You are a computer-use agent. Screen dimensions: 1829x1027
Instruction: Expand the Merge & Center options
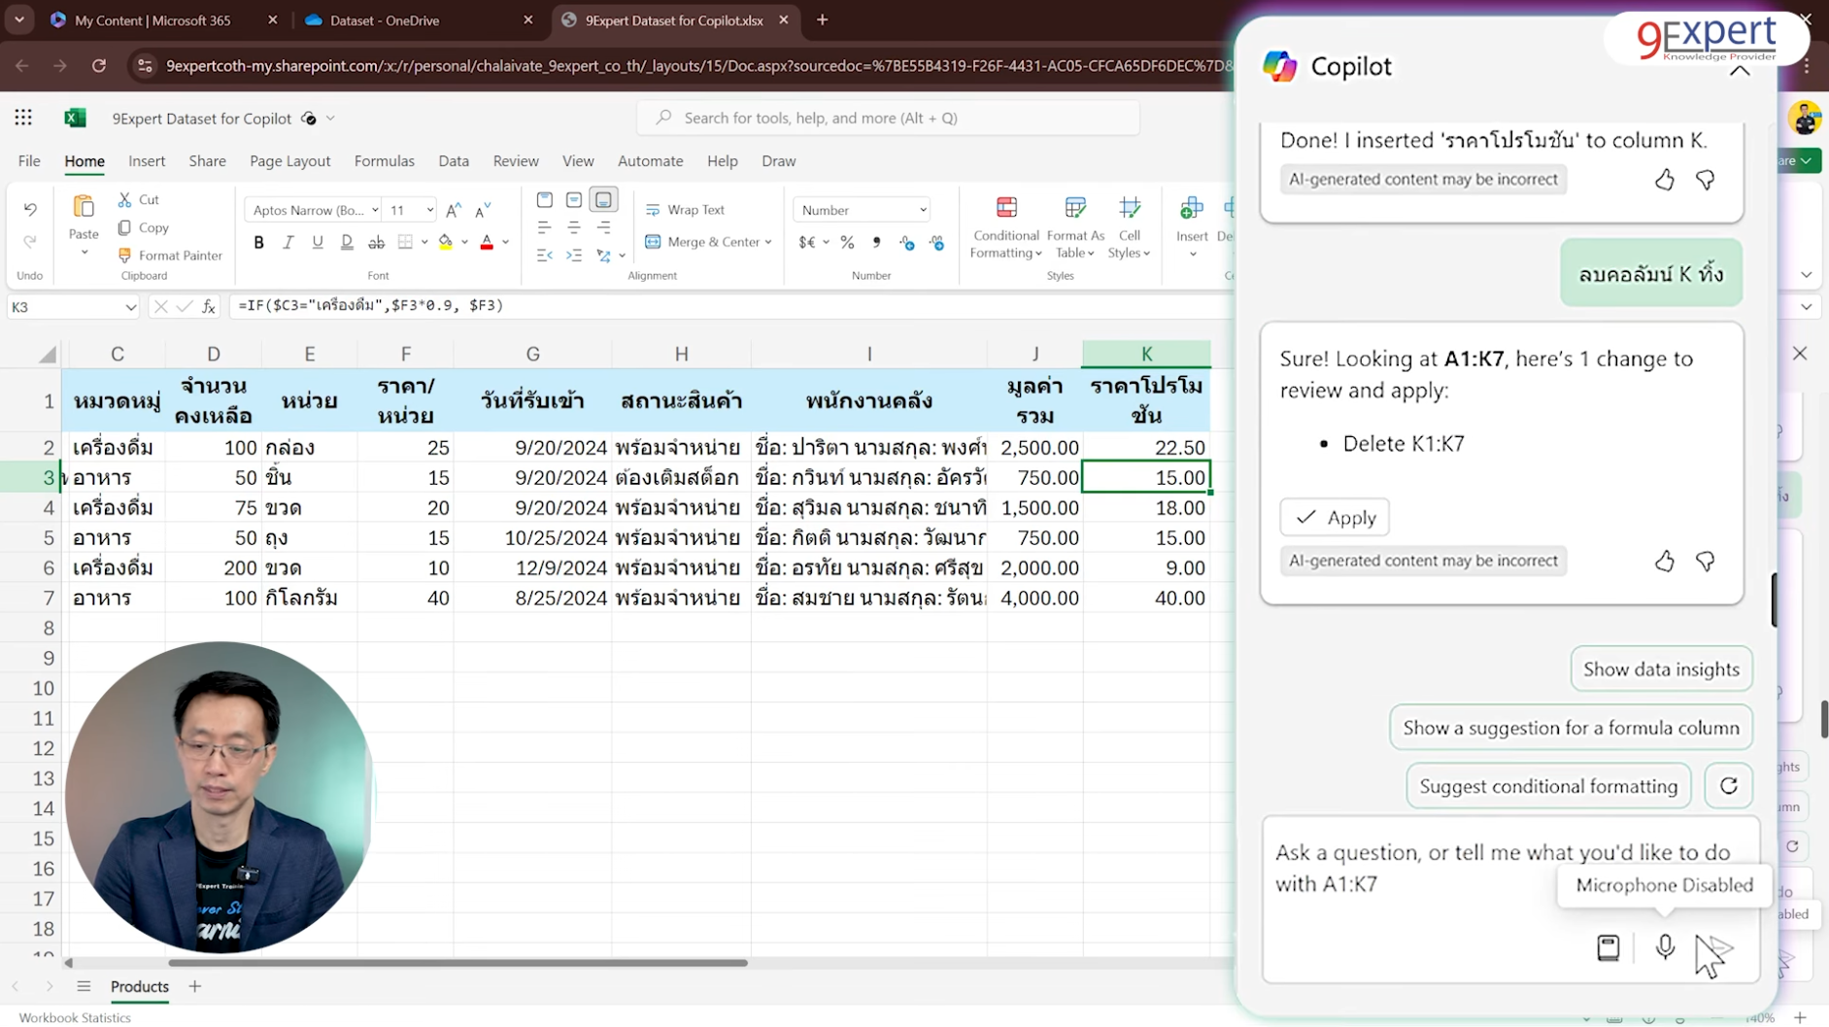(768, 242)
